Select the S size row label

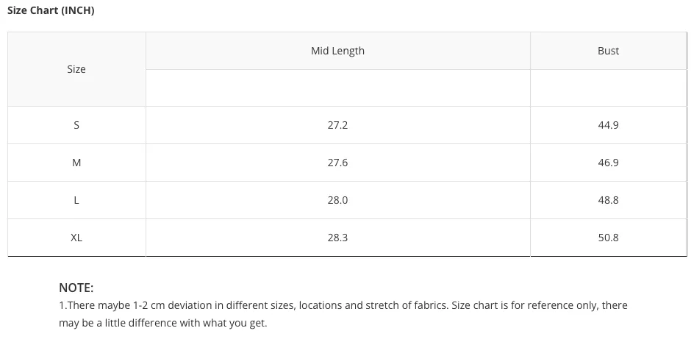click(76, 125)
